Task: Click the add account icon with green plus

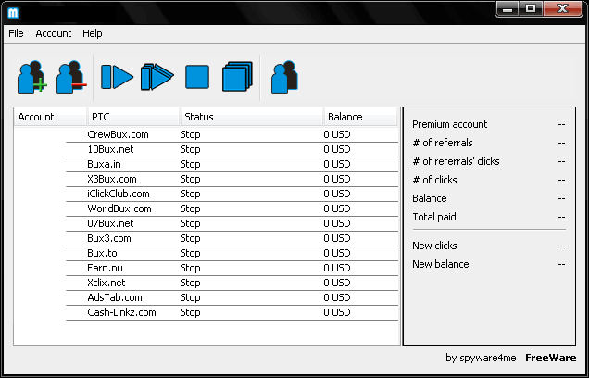Action: pyautogui.click(x=31, y=77)
